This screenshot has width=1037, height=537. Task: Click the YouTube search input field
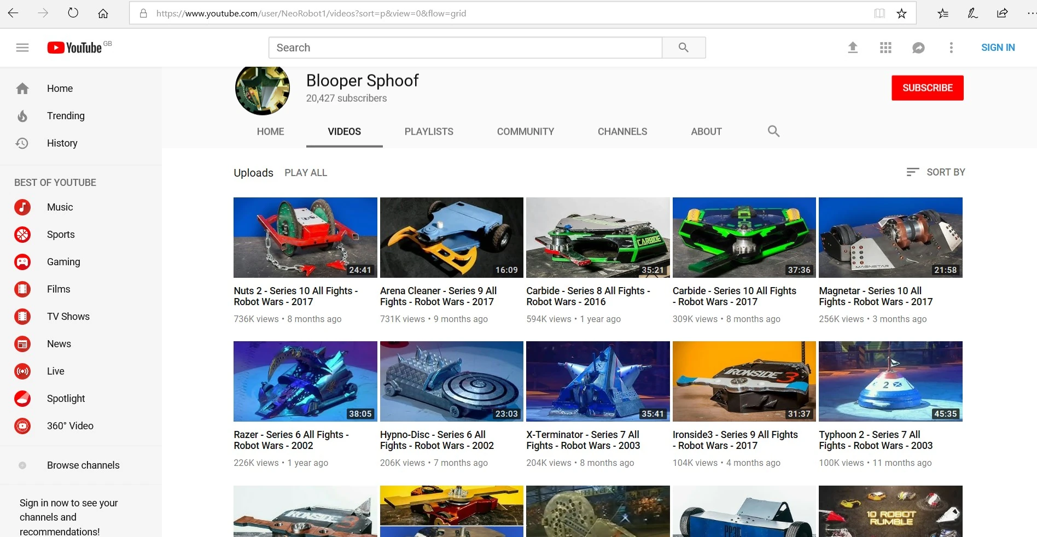click(x=465, y=48)
